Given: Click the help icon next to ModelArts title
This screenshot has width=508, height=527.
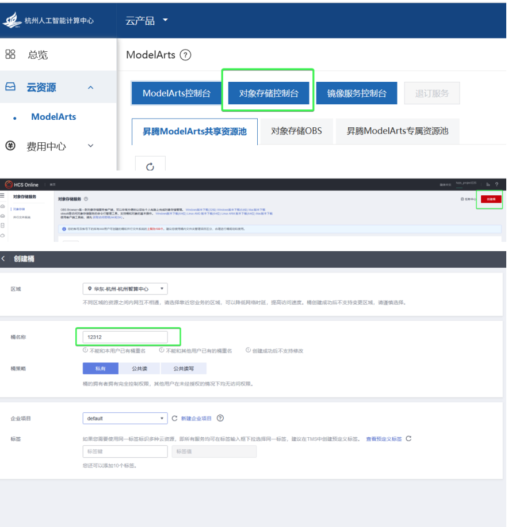Looking at the screenshot, I should 185,55.
